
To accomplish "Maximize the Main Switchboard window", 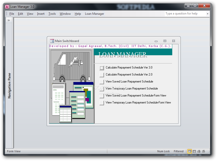I will click(165, 41).
